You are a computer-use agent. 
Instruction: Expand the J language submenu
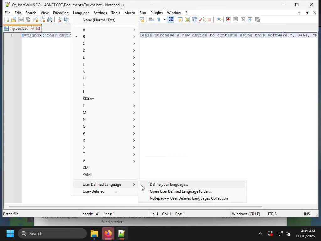click(x=105, y=92)
